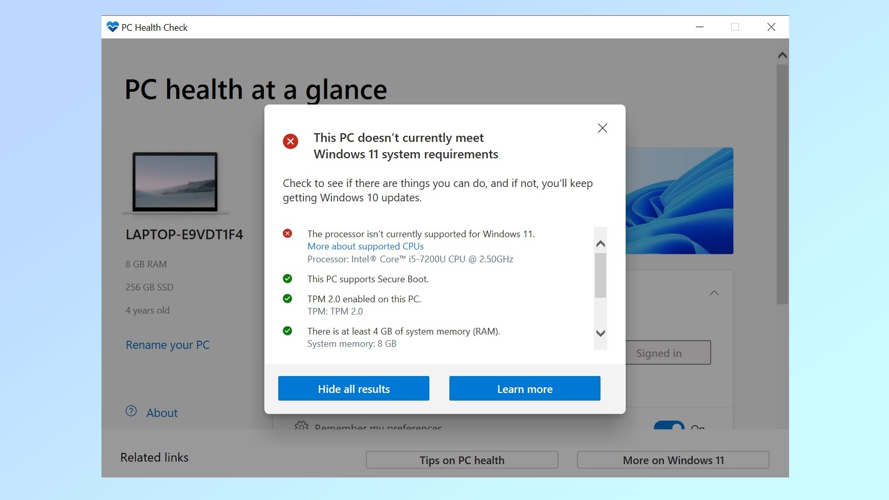
Task: Select Rename your PC link
Action: [x=168, y=345]
